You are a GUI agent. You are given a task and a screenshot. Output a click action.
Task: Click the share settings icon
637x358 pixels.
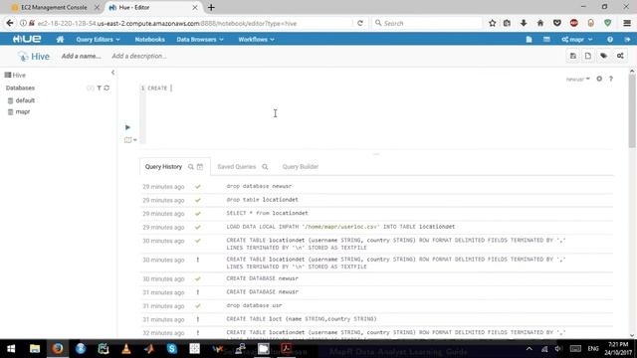click(620, 56)
